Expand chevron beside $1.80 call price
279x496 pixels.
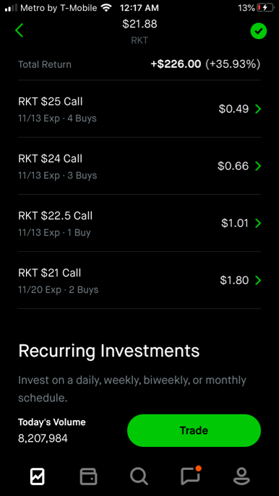click(x=258, y=280)
